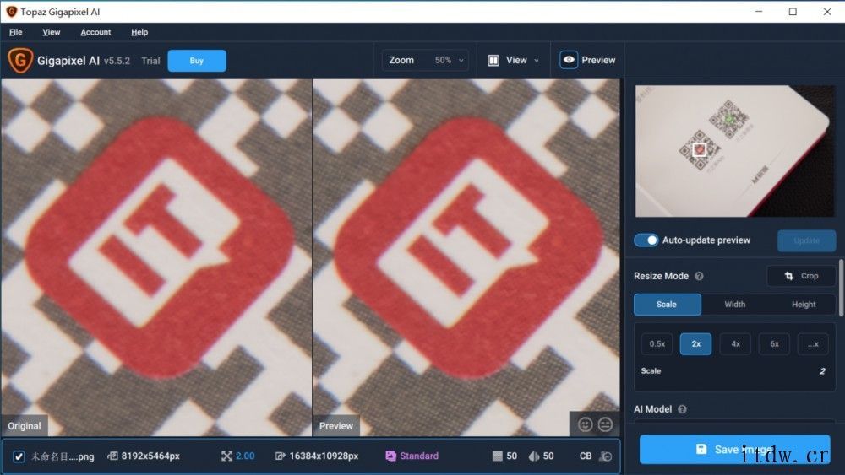Select the 6x scale option
The height and width of the screenshot is (475, 845).
774,343
